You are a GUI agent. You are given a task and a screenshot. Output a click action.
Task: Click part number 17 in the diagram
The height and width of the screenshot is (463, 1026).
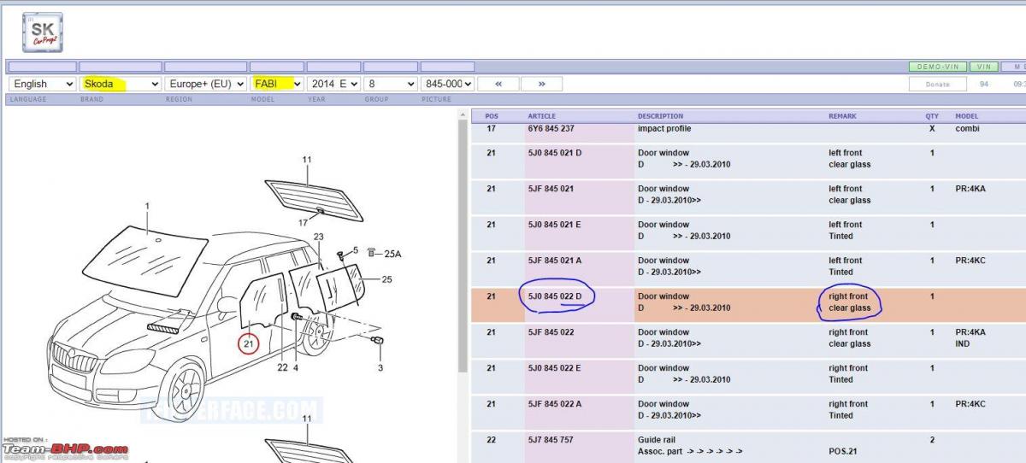(x=303, y=223)
